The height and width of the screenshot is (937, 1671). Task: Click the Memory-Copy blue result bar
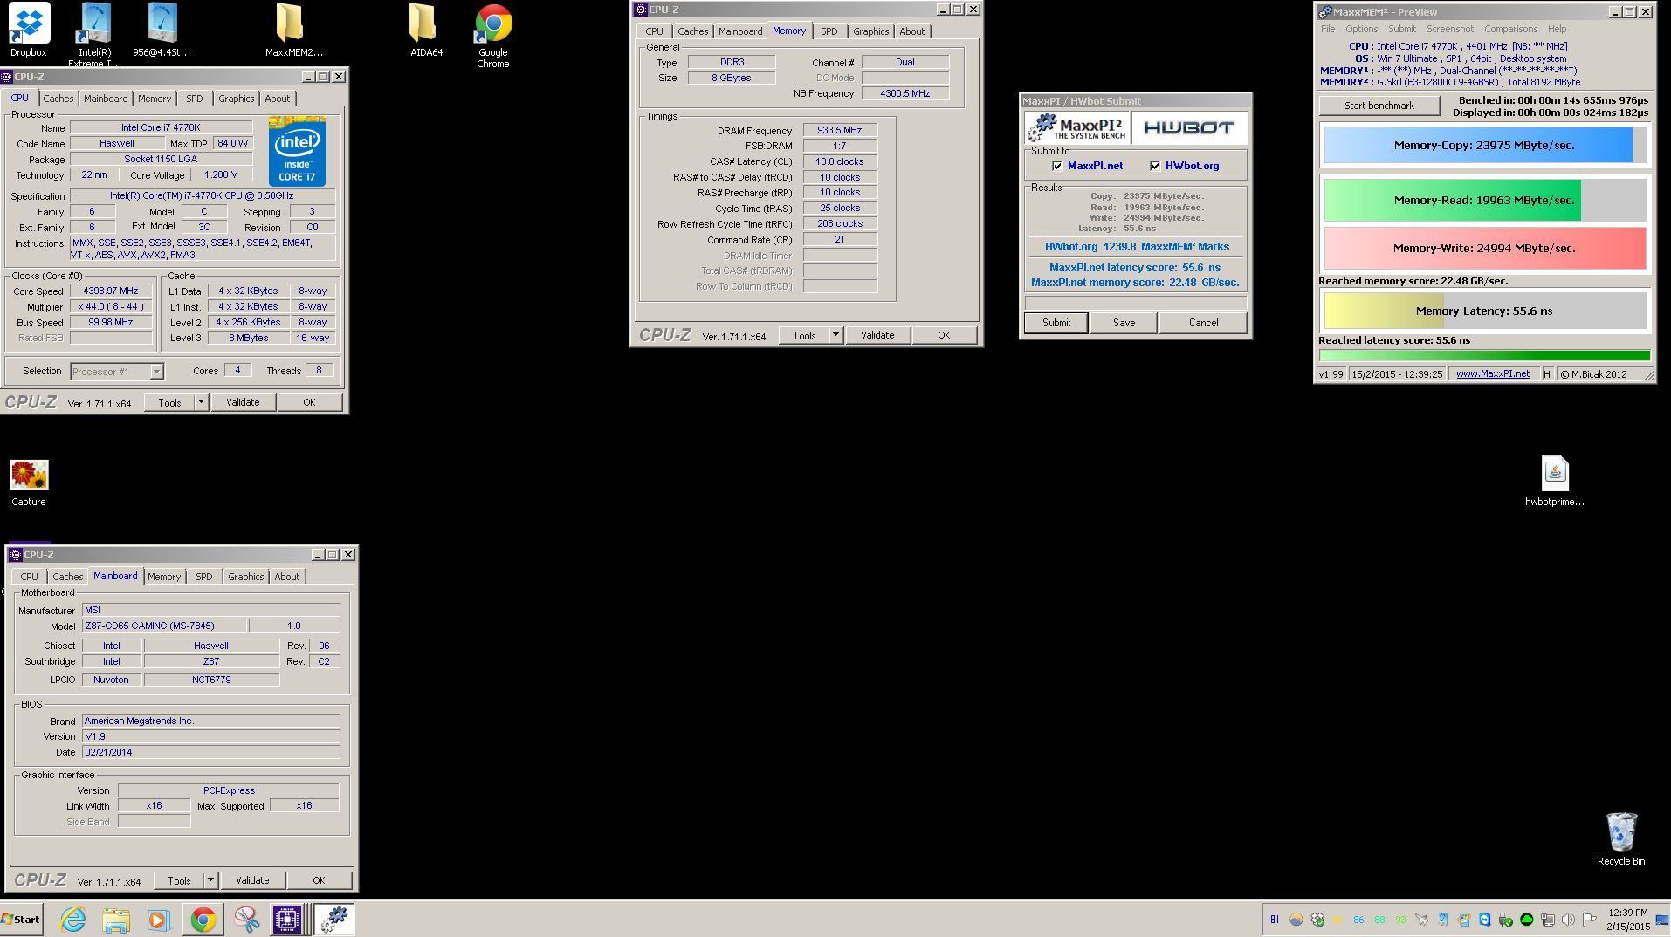[1484, 145]
